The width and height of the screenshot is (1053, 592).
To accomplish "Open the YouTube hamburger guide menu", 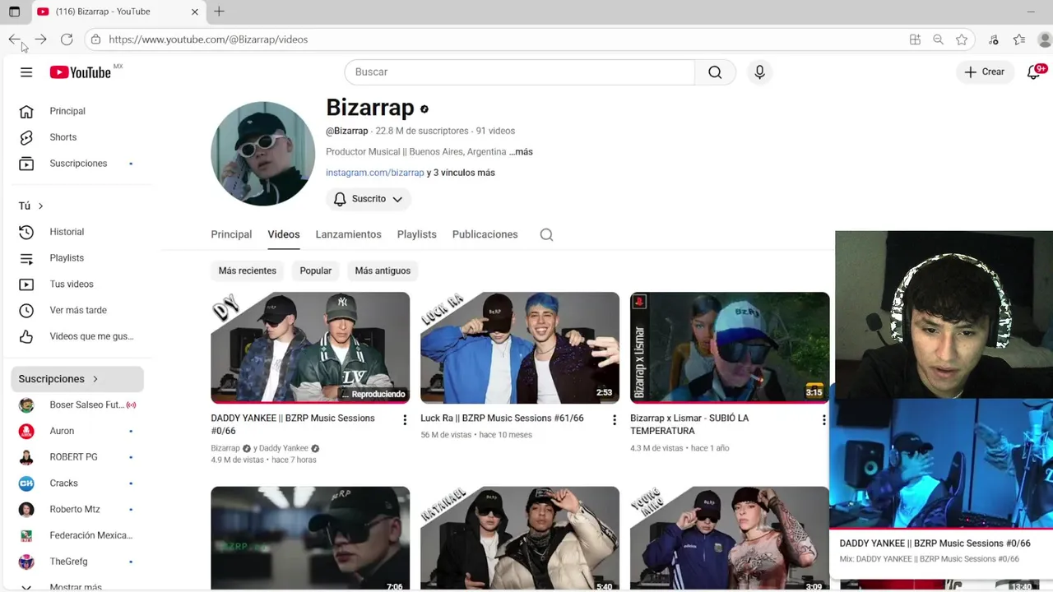I will tap(26, 72).
